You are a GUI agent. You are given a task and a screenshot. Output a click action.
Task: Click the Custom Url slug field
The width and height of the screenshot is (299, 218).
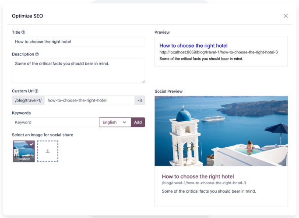(89, 101)
